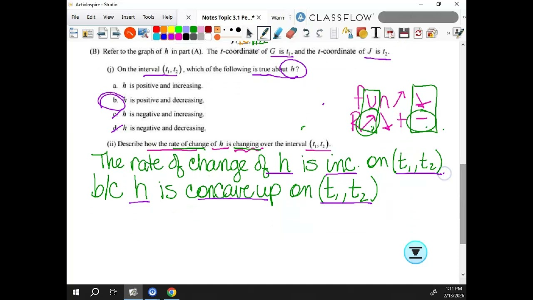The image size is (533, 300).
Task: Pick the magenta color swatch
Action: click(x=179, y=37)
